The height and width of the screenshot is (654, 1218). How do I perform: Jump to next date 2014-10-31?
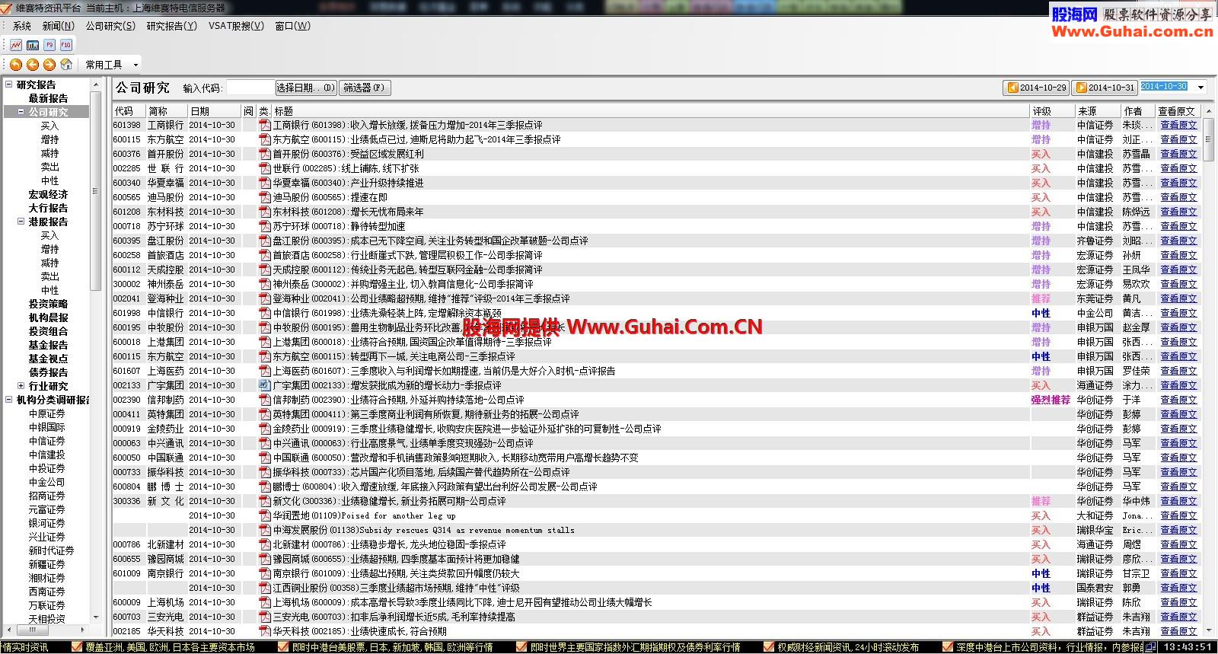(1105, 88)
